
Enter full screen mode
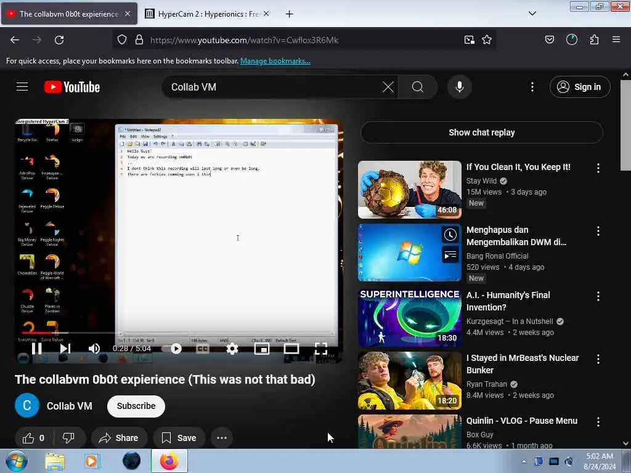[320, 349]
